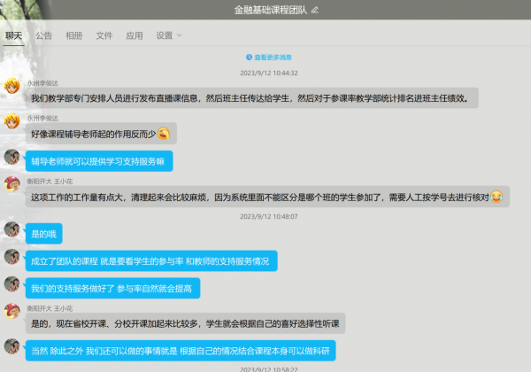531x372 pixels.
Task: Switch to the 公告 tab
Action: click(43, 35)
